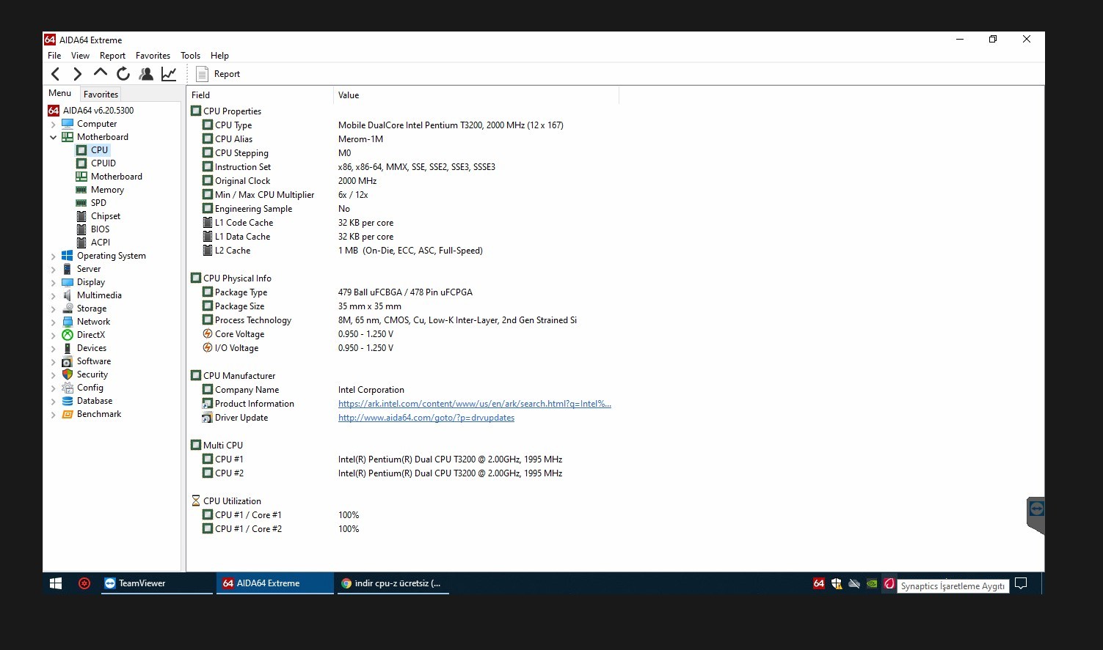Viewport: 1103px width, 650px height.
Task: Expand the Computer tree node
Action: pos(53,125)
